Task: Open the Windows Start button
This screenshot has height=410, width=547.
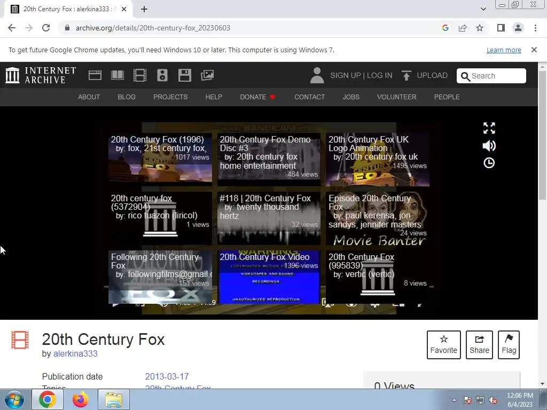Action: pyautogui.click(x=14, y=399)
